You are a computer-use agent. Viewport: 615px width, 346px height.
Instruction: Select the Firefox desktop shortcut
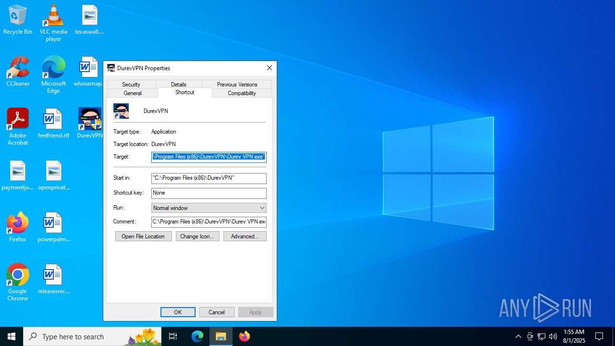click(18, 228)
